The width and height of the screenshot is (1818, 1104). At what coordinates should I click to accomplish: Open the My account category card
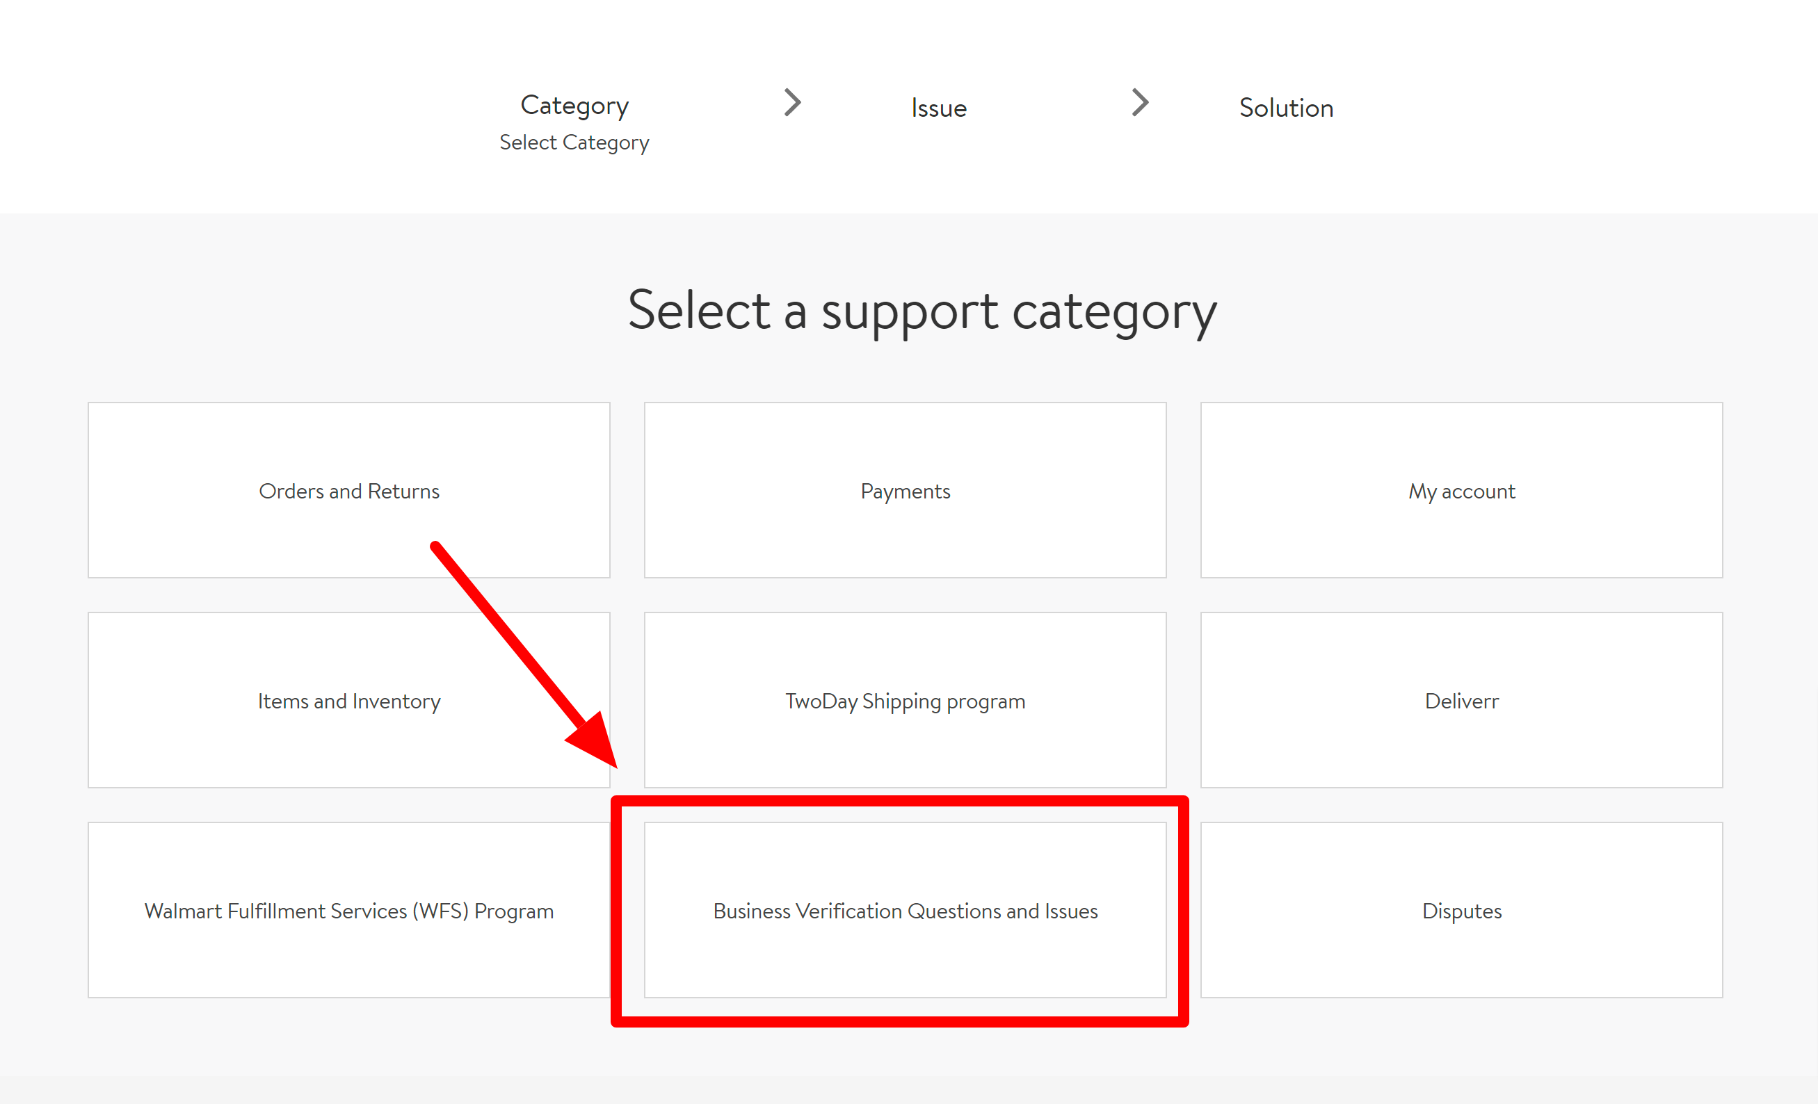1461,489
